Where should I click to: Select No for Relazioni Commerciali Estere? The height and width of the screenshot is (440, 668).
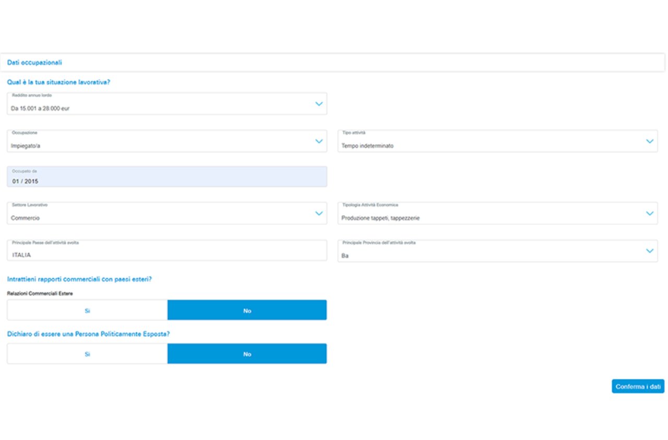[247, 311]
